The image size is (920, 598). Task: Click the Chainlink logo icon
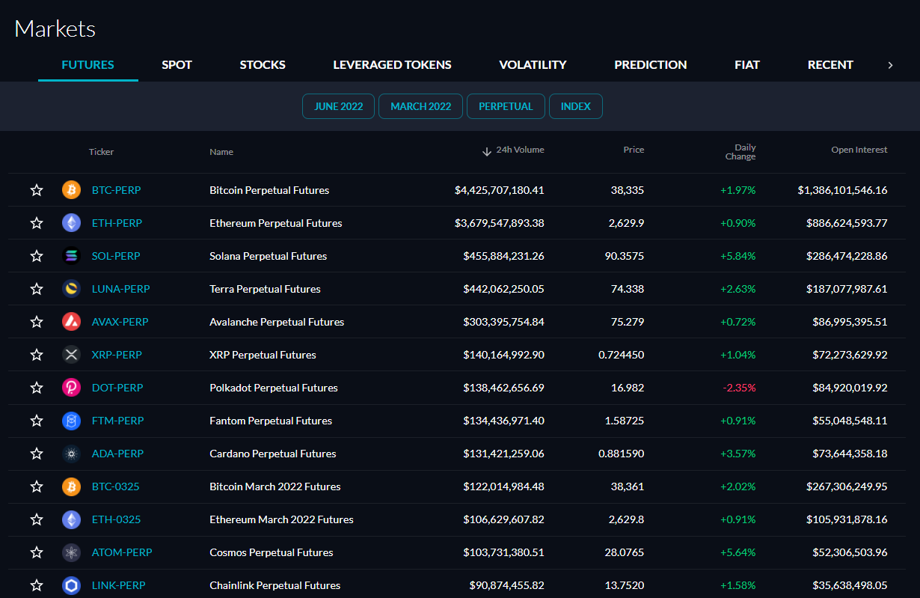point(71,585)
